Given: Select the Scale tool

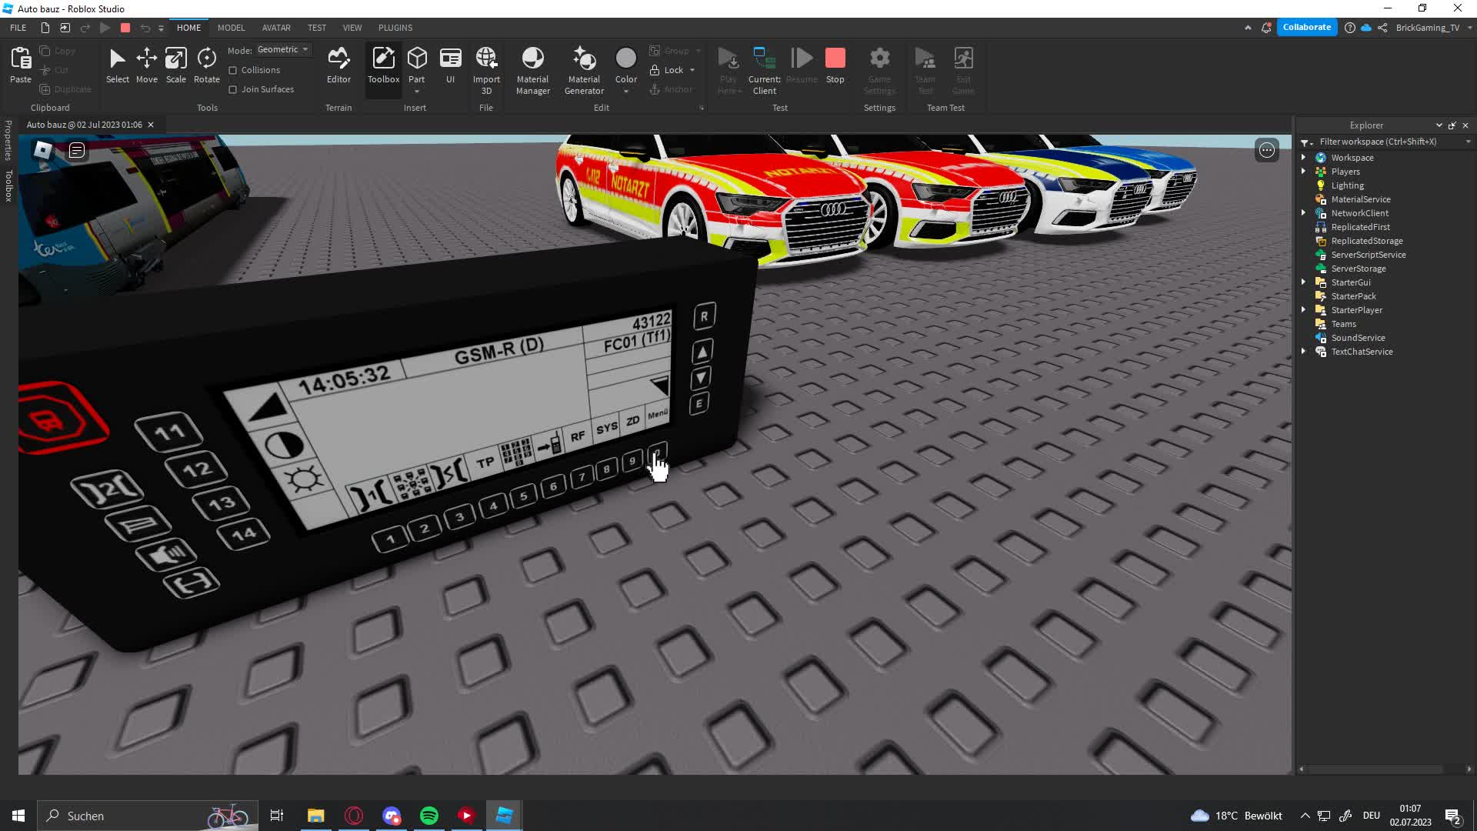Looking at the screenshot, I should click(175, 65).
